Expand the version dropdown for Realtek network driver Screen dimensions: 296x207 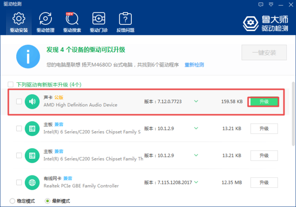(x=196, y=181)
